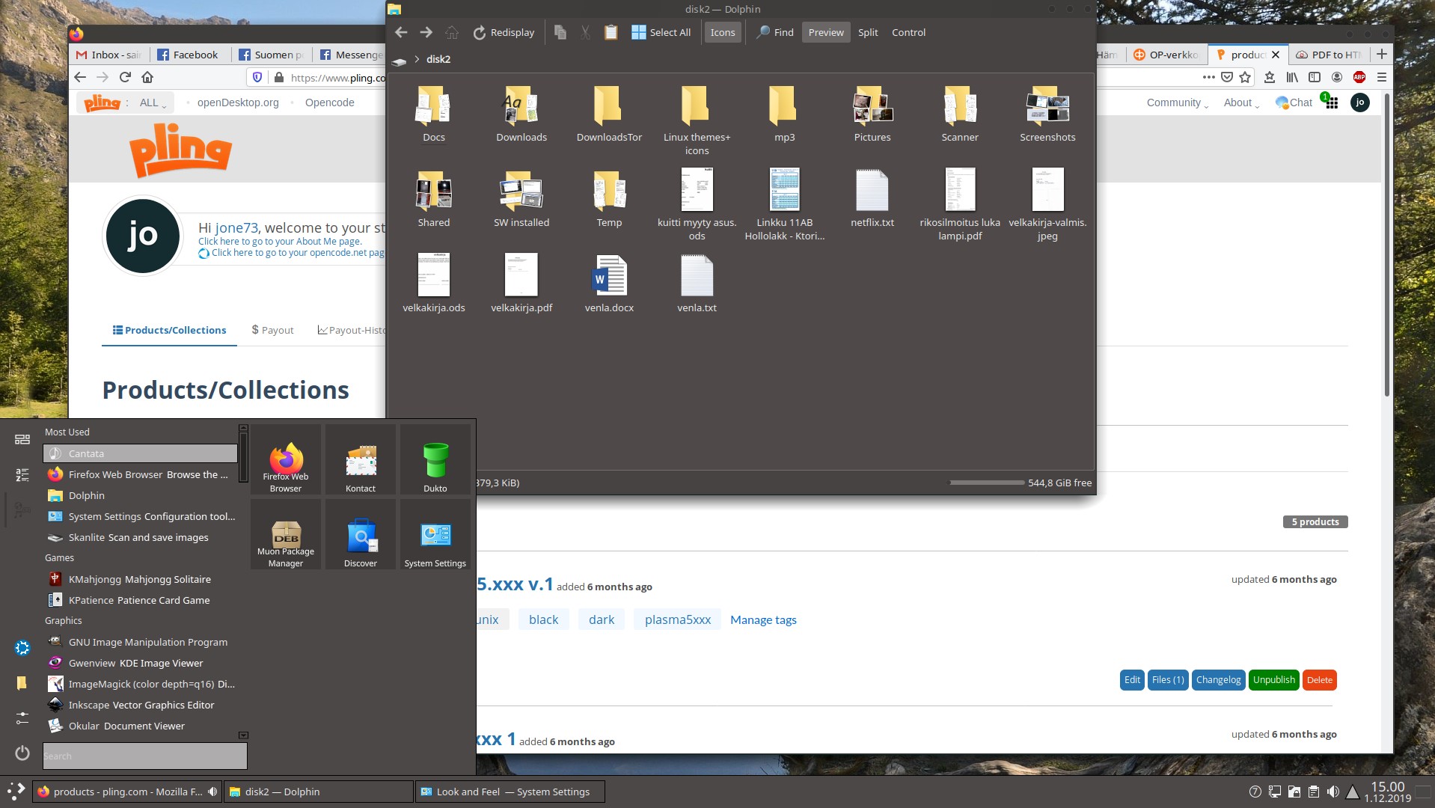
Task: Open the Payout tab on pling
Action: pyautogui.click(x=272, y=330)
